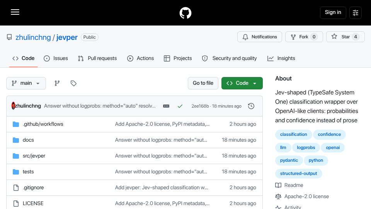Open the docs folder
Screen dimensions: 371x209
[28, 140]
